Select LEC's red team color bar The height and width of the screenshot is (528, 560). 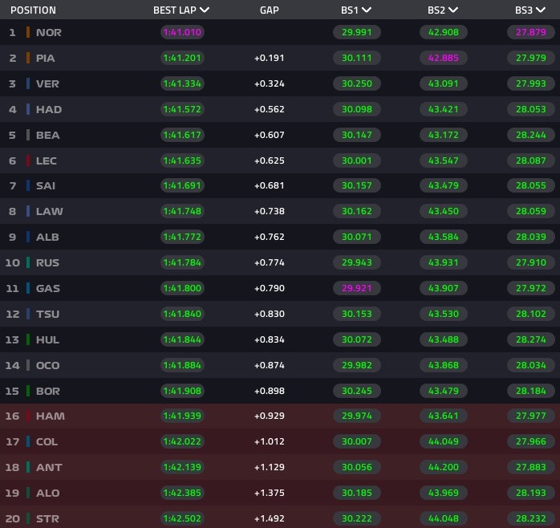click(28, 160)
